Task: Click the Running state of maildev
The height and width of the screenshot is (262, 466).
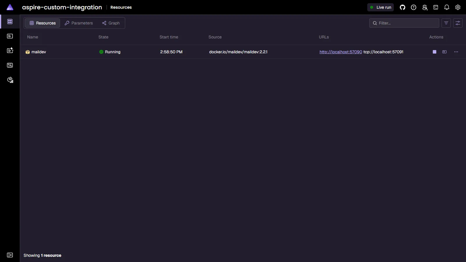Action: click(110, 52)
